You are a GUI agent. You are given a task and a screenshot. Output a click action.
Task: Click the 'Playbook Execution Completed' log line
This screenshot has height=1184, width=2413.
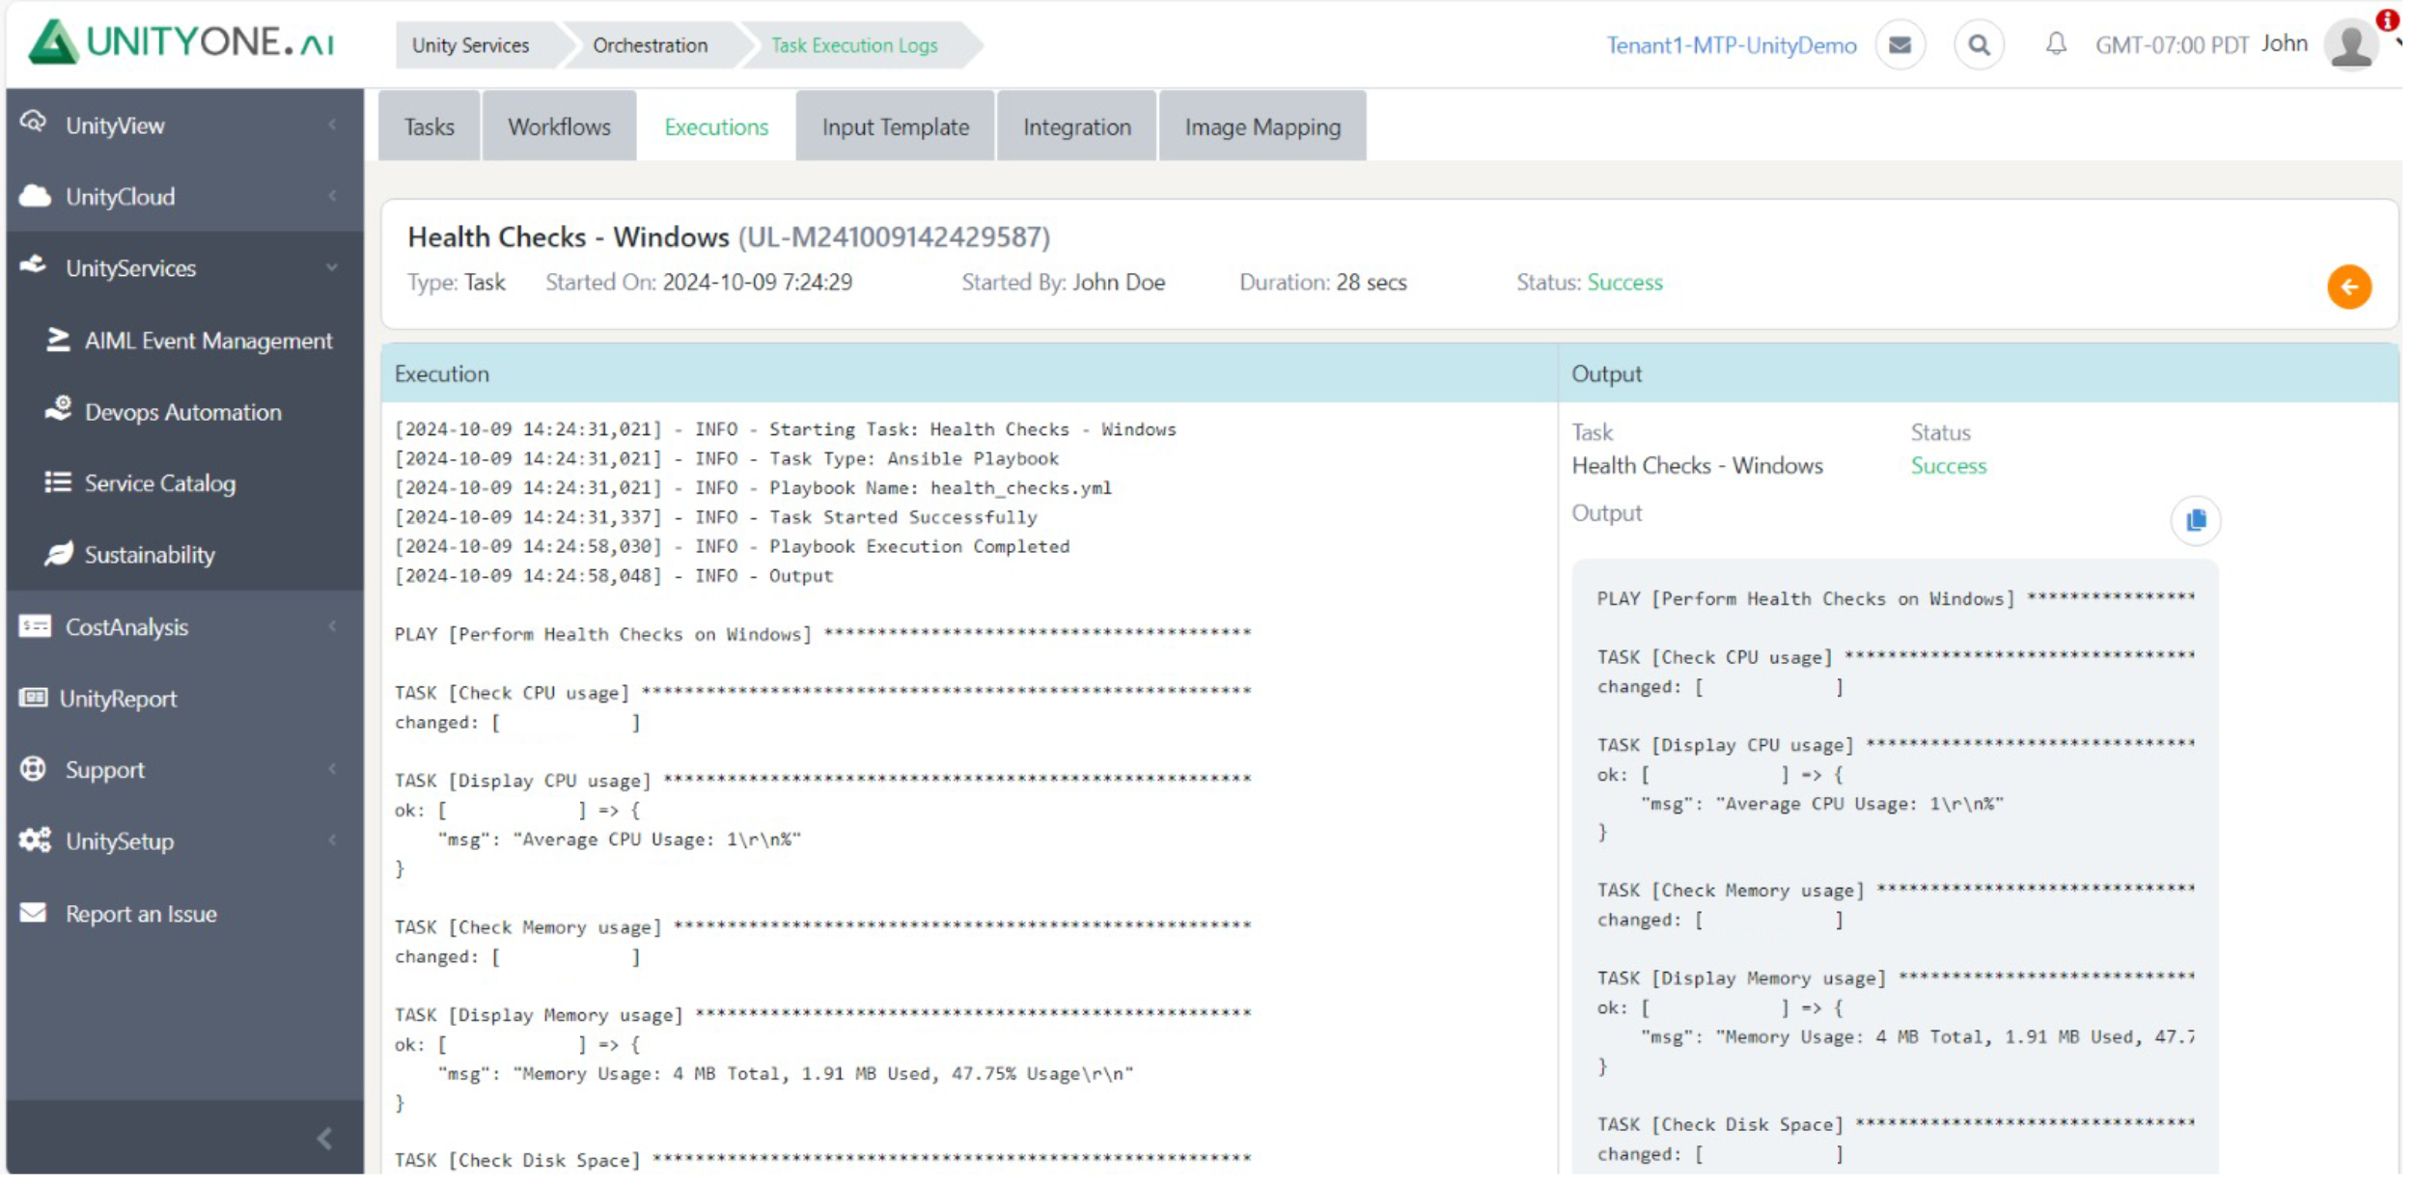732,546
